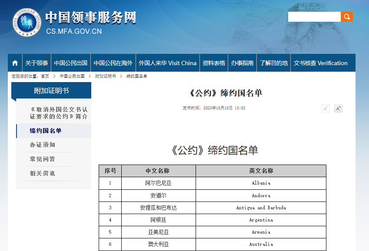Open the 资料表格 menu
This screenshot has height=251, width=369.
click(x=213, y=63)
